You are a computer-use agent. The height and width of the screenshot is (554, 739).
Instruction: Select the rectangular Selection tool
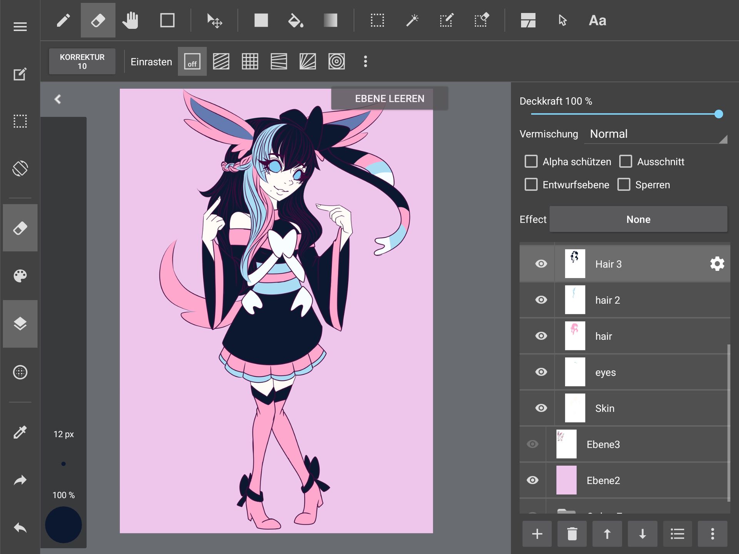377,20
